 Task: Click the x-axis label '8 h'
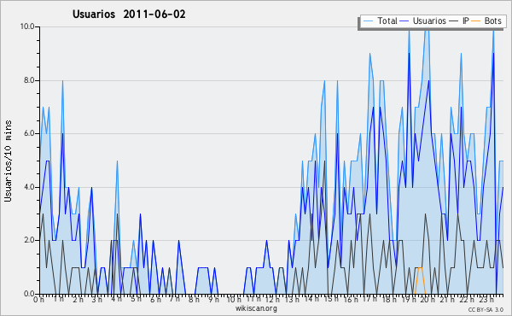pyautogui.click(x=194, y=300)
